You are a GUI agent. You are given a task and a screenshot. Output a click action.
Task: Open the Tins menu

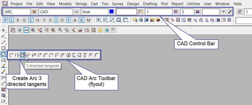[105, 4]
